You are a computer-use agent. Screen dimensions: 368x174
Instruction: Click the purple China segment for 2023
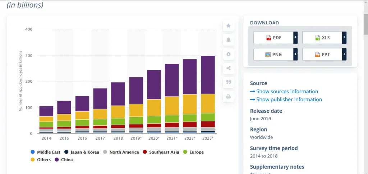208,75
